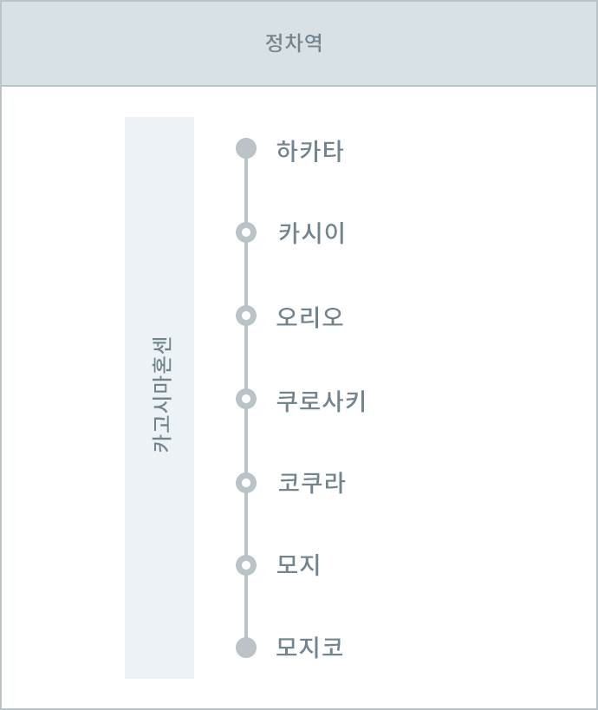Select the 카시이 station name

point(311,233)
